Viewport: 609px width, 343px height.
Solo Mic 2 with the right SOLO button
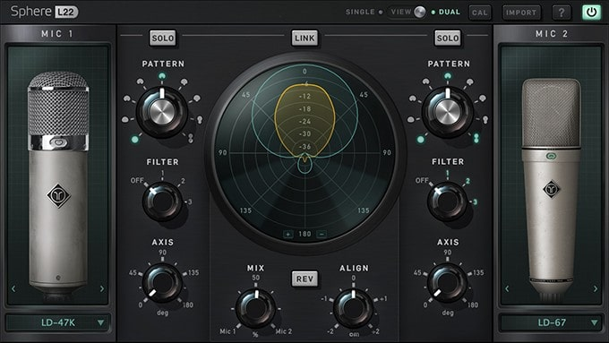448,39
